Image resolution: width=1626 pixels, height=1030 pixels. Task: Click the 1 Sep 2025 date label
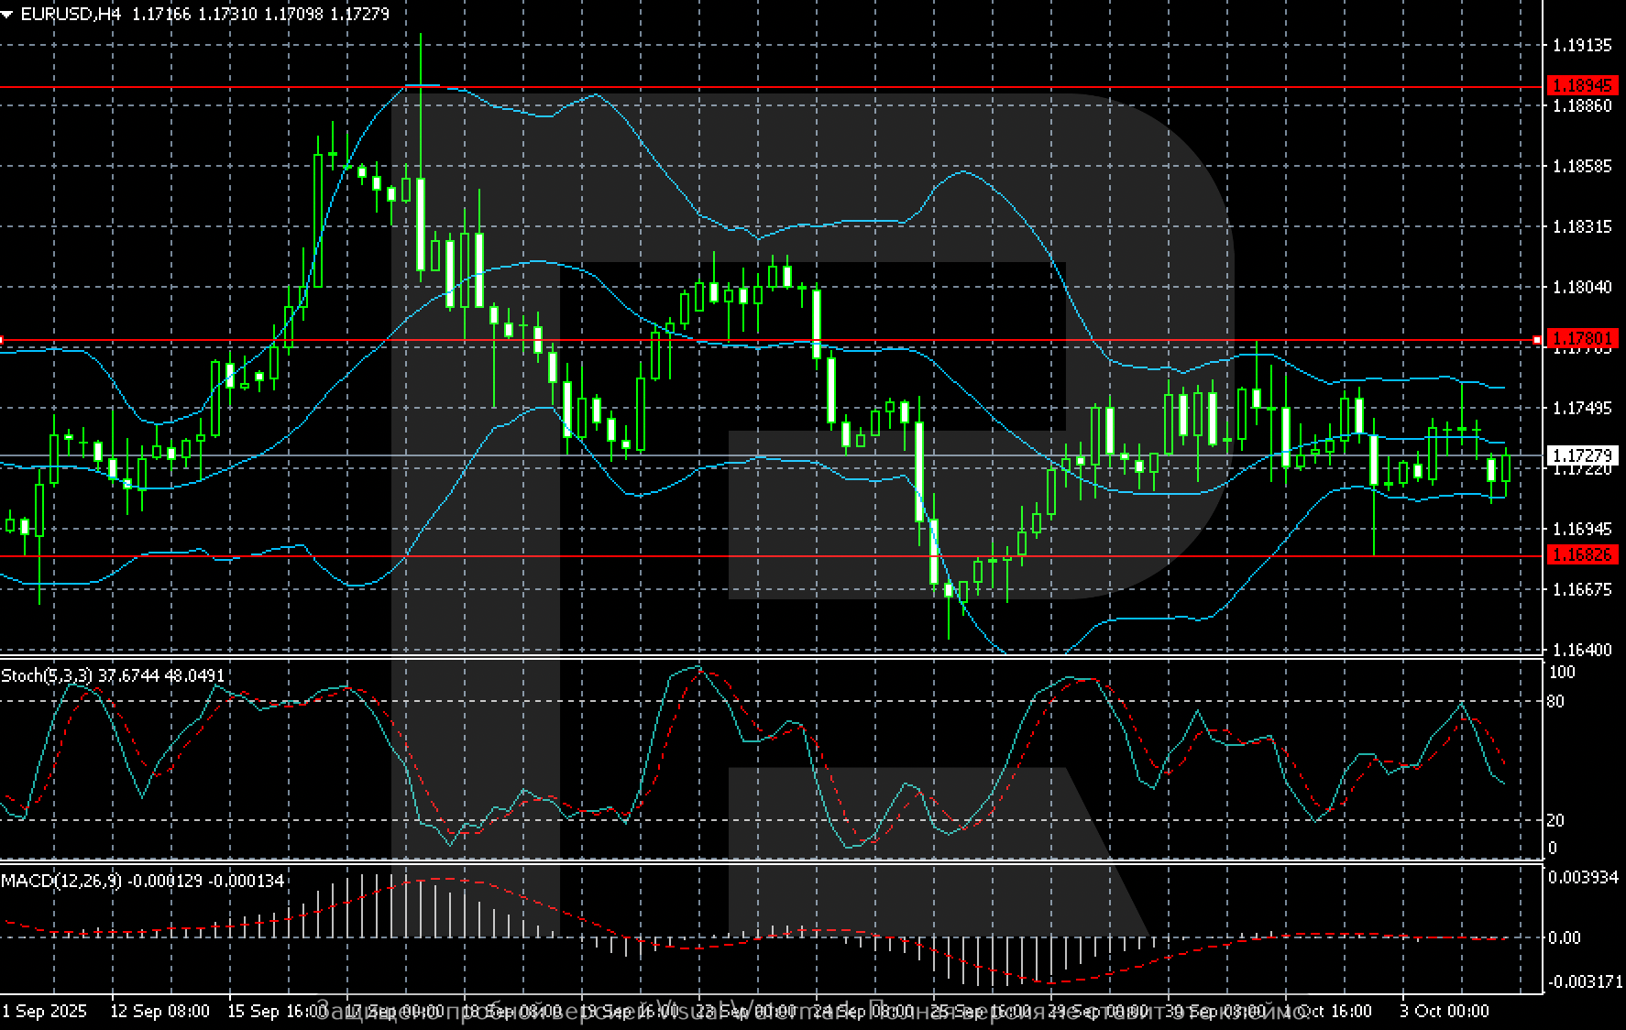click(44, 1011)
